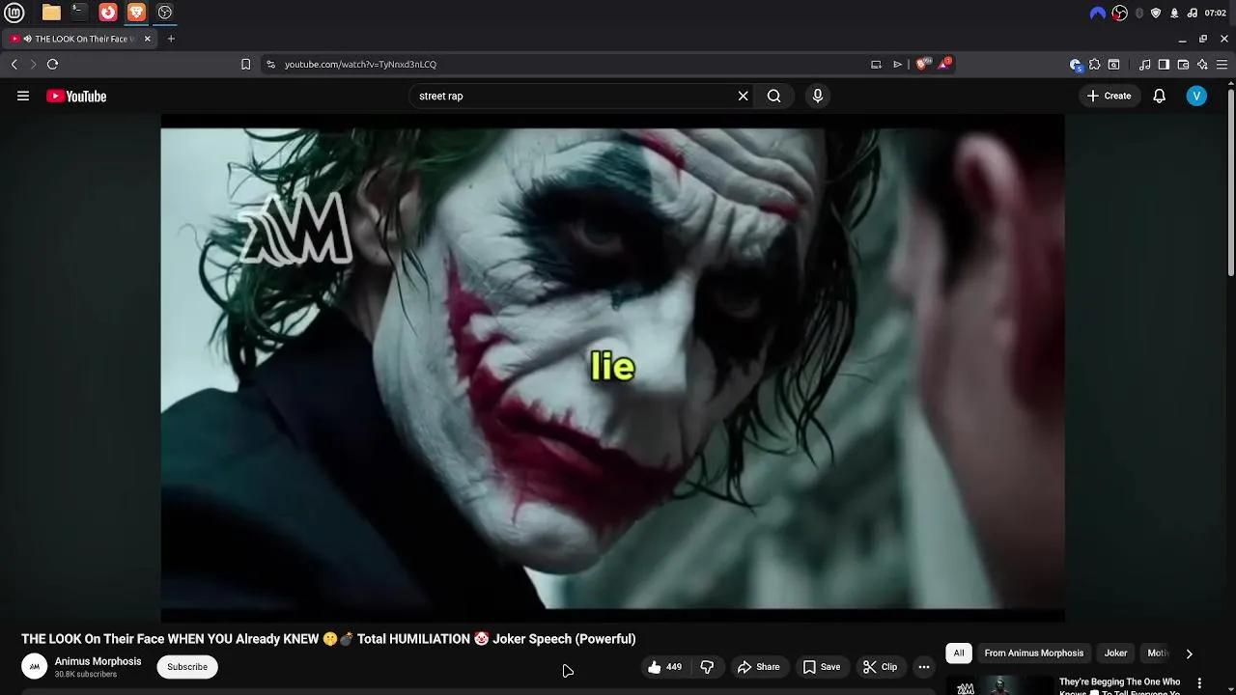Subscribe to Animus Morphosis
This screenshot has height=695, width=1236.
click(187, 667)
